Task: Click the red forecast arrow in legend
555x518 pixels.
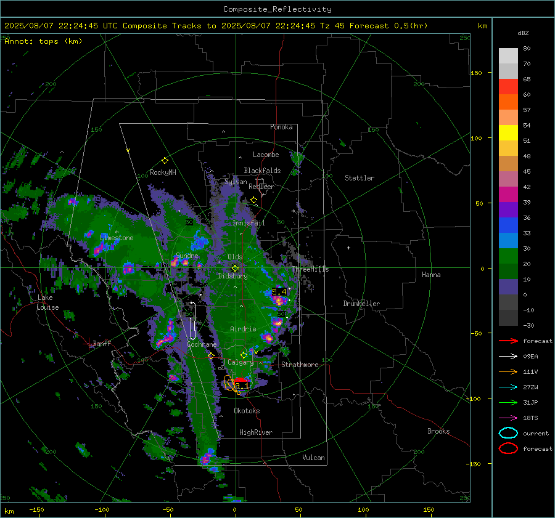Action: pos(508,341)
